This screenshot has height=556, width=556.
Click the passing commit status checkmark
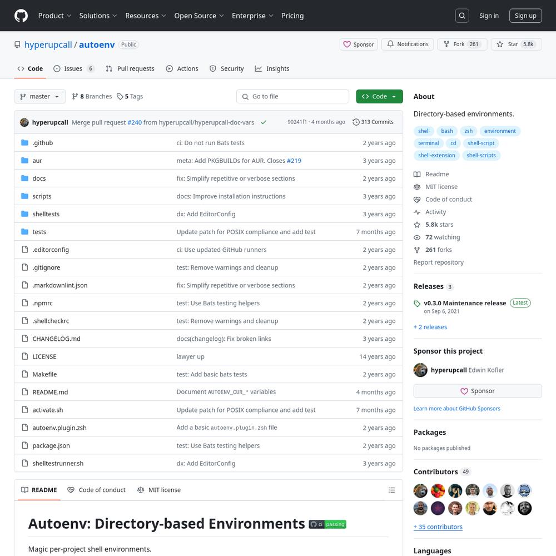pos(264,122)
